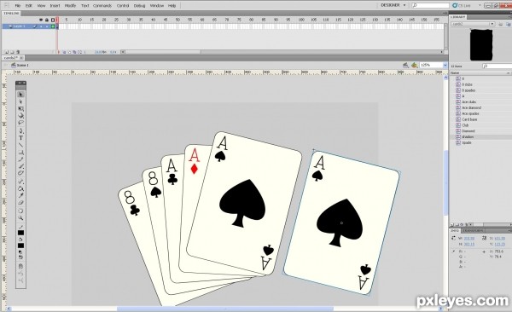Click the library preview thumbnail
The height and width of the screenshot is (312, 512).
click(x=480, y=44)
